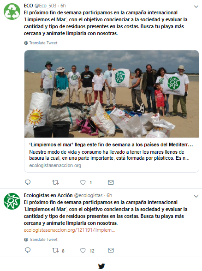
Task: Expand the Ecologistas en Acción tweet options chevron
Action: 196,196
